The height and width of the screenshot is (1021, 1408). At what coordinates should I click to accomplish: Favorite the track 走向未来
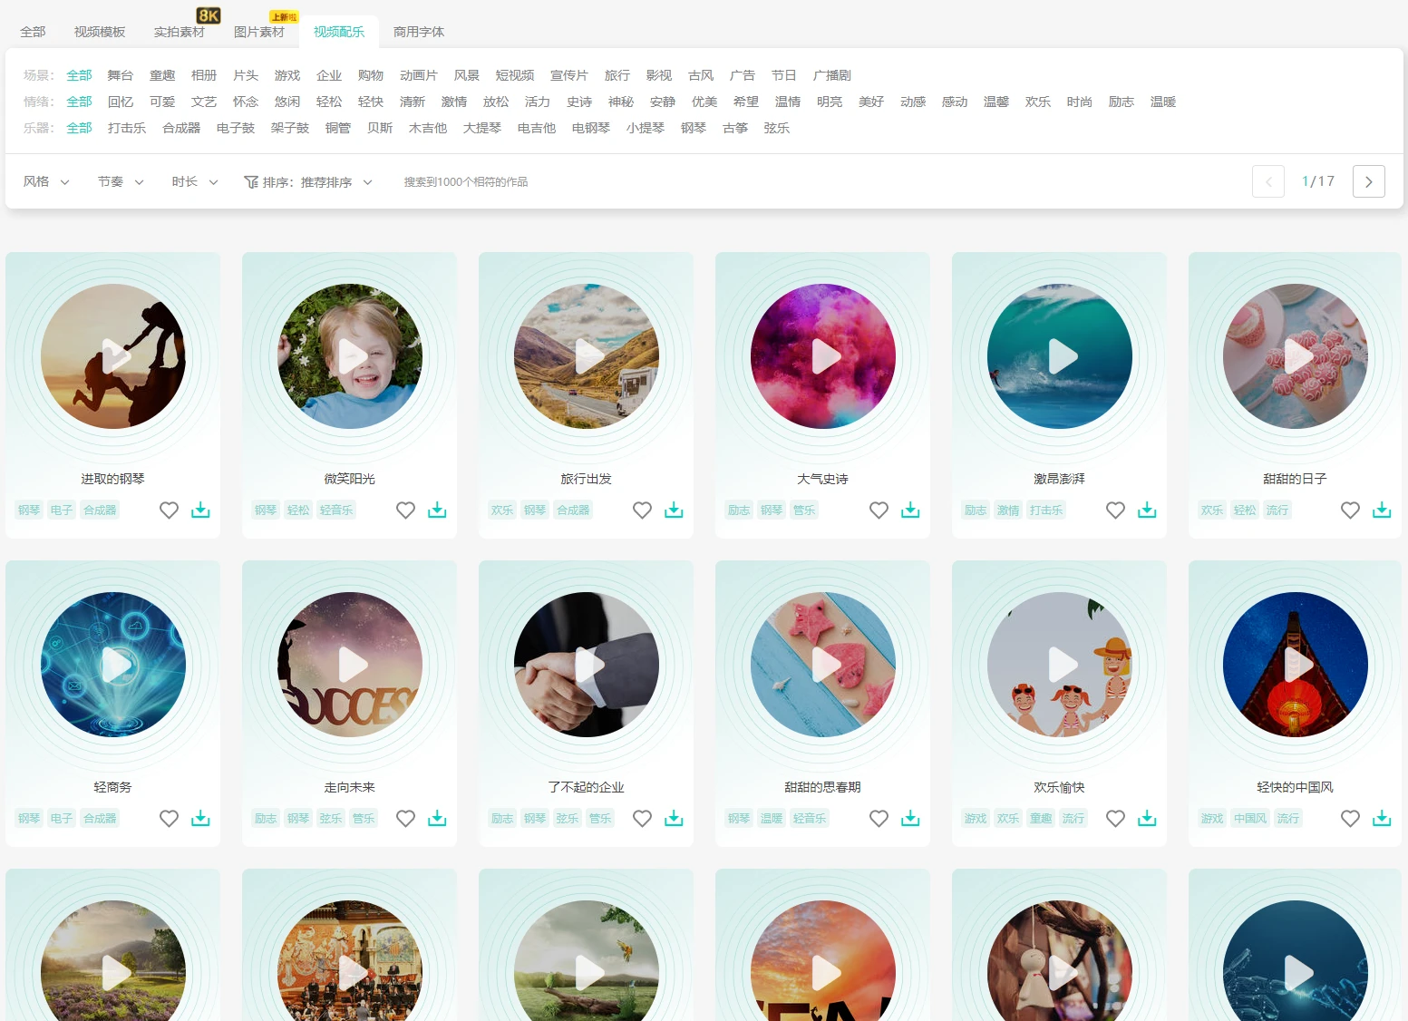coord(405,819)
